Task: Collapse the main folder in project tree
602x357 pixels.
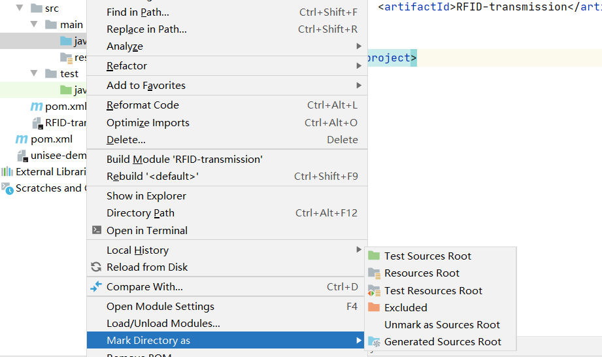Action: click(x=34, y=24)
